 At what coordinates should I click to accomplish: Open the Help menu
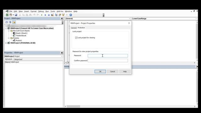[75, 11]
